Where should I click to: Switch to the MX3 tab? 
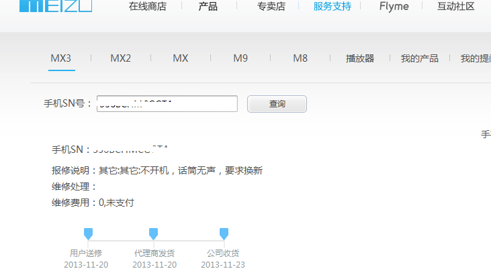[x=61, y=58]
